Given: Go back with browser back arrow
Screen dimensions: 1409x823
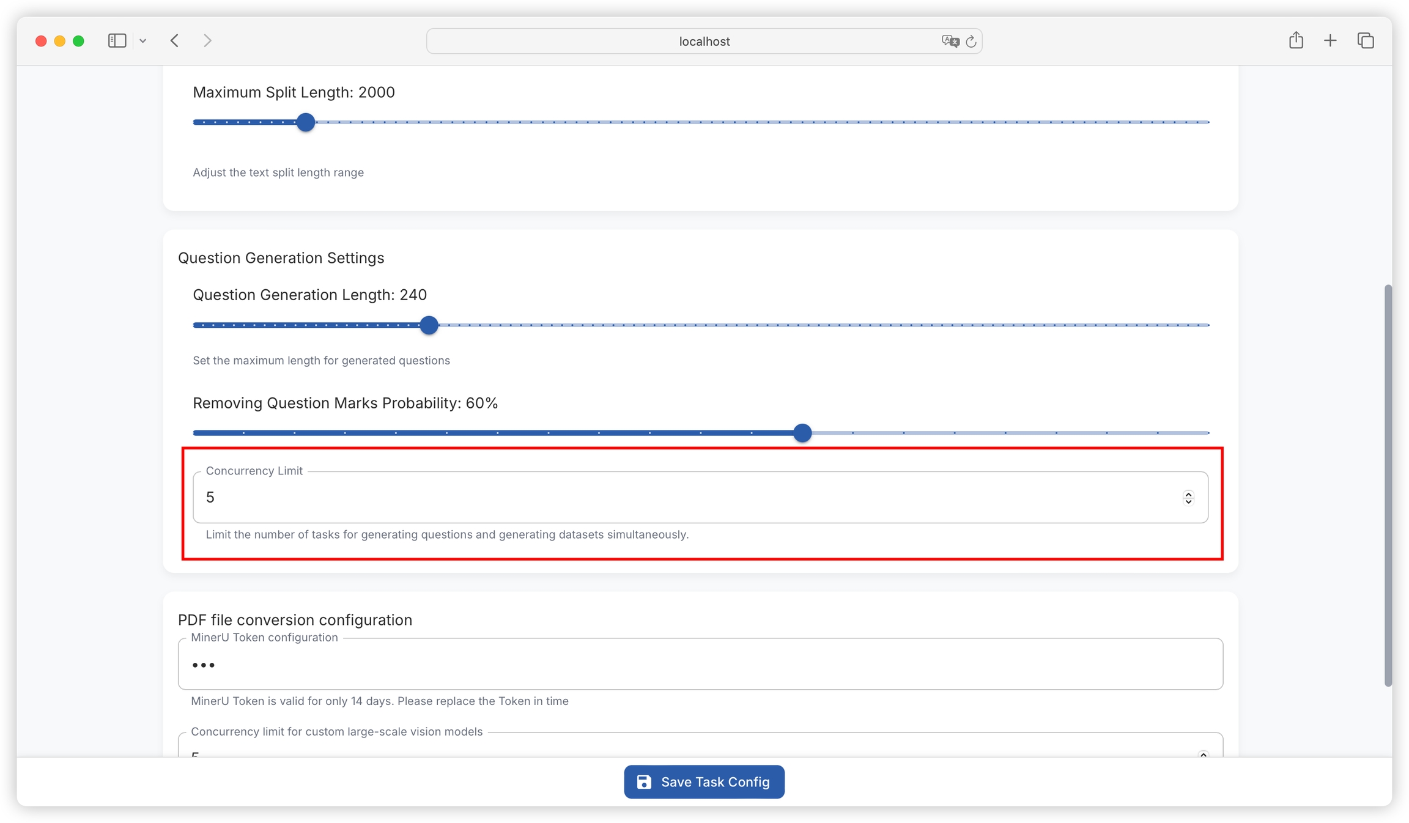Looking at the screenshot, I should tap(175, 41).
